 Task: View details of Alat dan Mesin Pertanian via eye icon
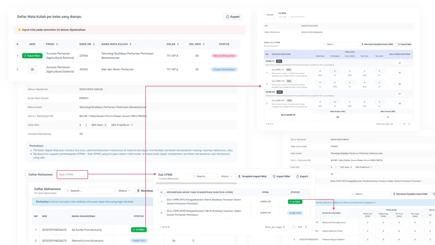pos(32,70)
